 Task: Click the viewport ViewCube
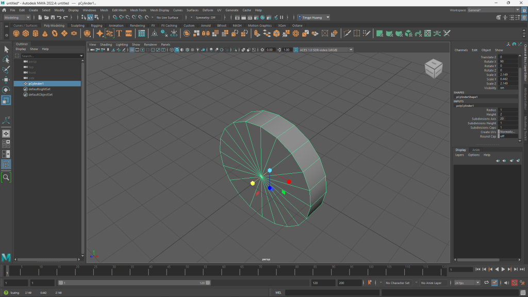click(433, 69)
